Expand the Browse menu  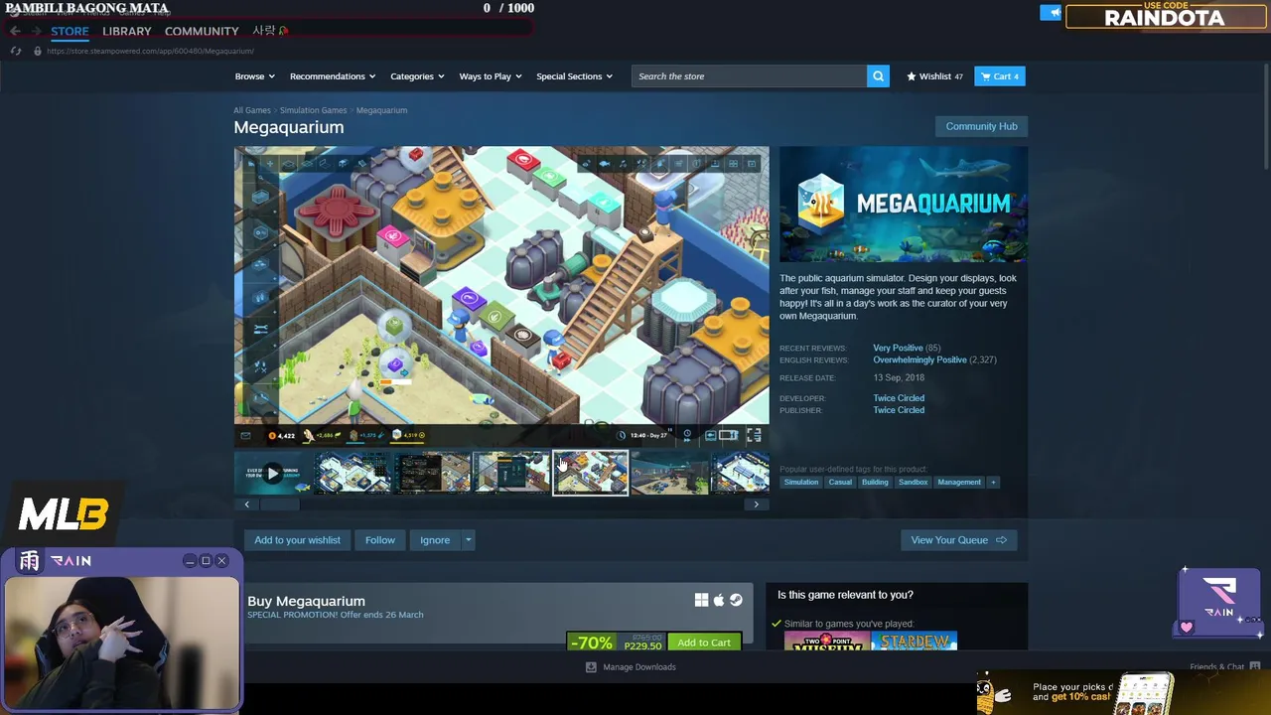[x=254, y=76]
